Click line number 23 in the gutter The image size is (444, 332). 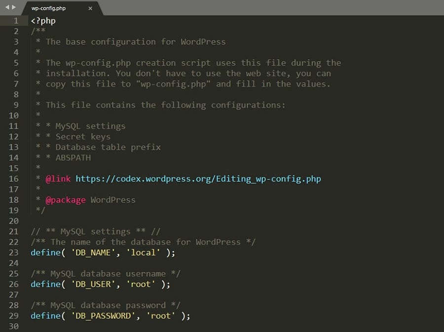coord(13,253)
